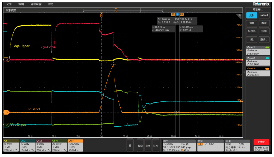Toggle the Ch 1 channel badge
Screen dimensions: 274x157
coord(11,145)
